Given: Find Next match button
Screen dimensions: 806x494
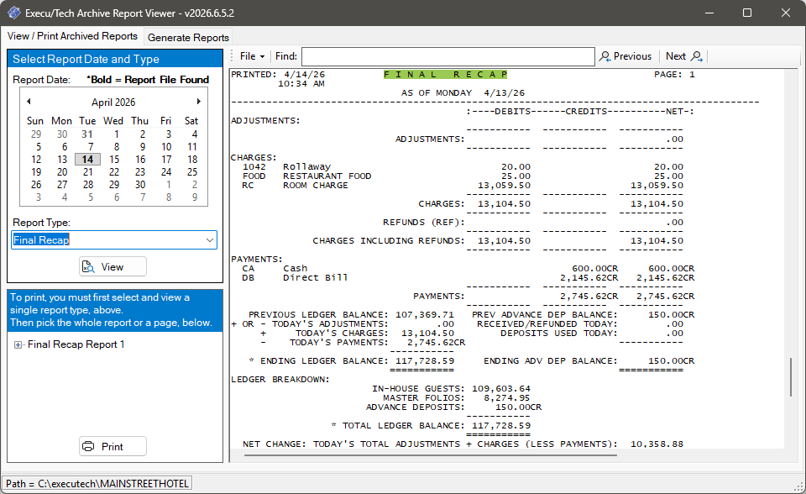Looking at the screenshot, I should point(684,56).
